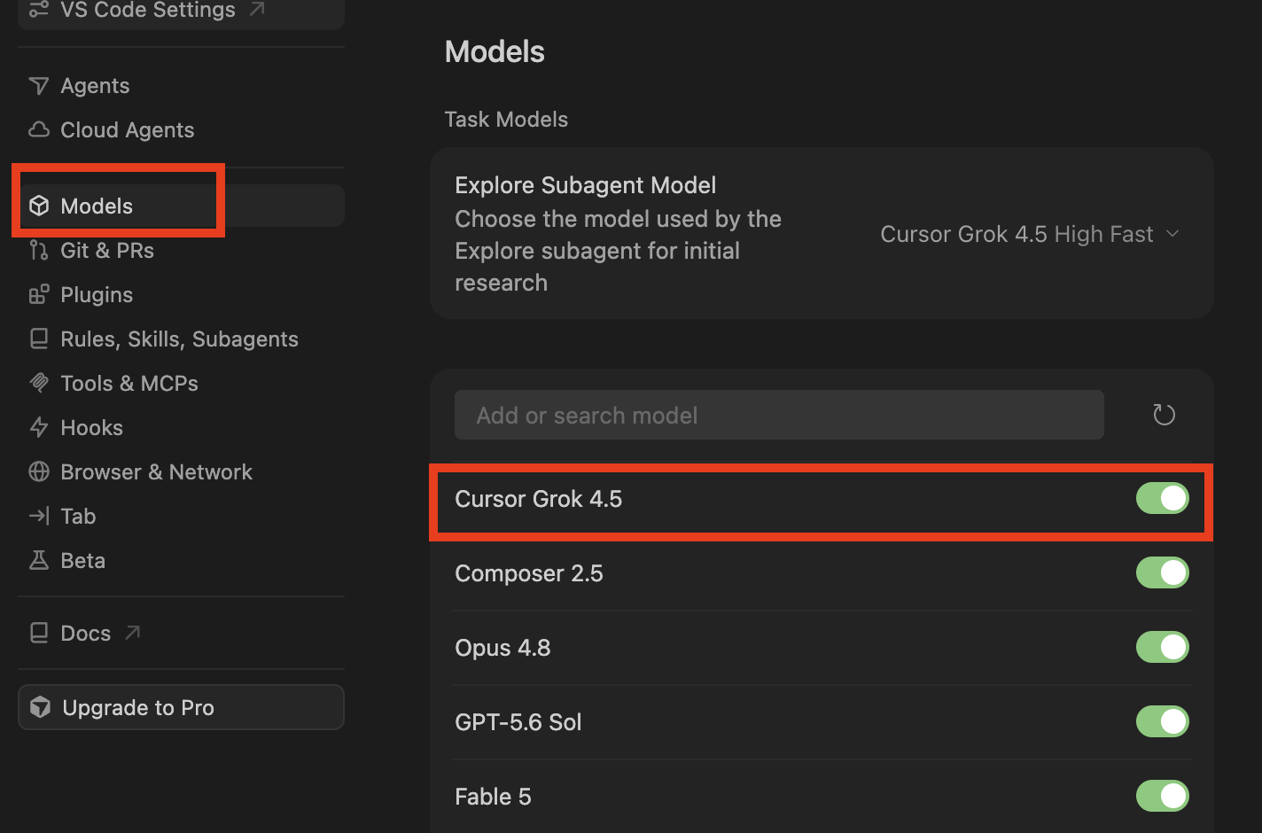Click the Beta flask icon
The height and width of the screenshot is (833, 1262).
pos(39,561)
